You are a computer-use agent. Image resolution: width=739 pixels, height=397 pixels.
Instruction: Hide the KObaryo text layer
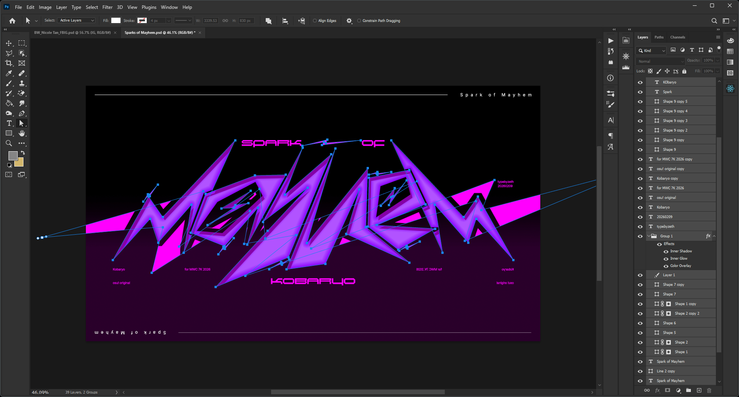(640, 82)
